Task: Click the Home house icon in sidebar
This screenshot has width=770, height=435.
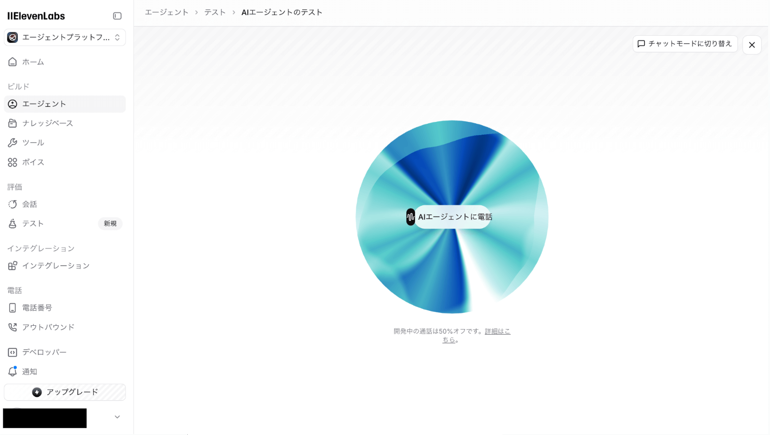Action: pyautogui.click(x=13, y=62)
